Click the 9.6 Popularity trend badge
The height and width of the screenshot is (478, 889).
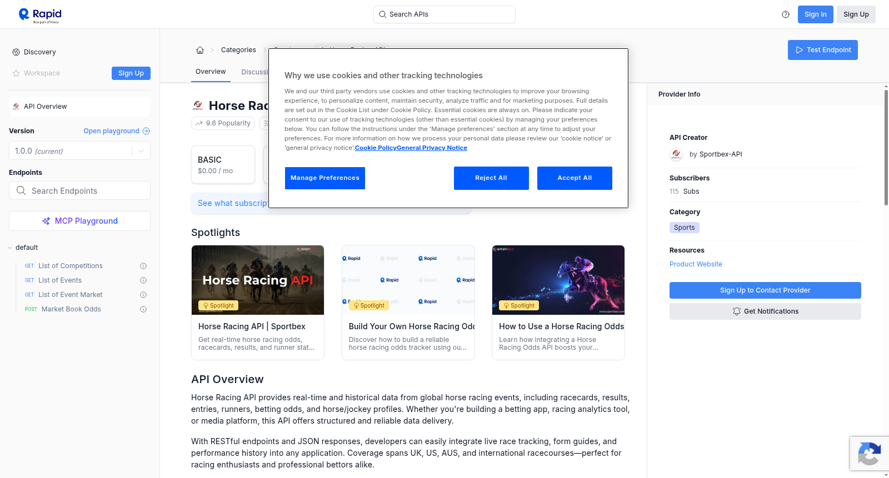click(223, 123)
